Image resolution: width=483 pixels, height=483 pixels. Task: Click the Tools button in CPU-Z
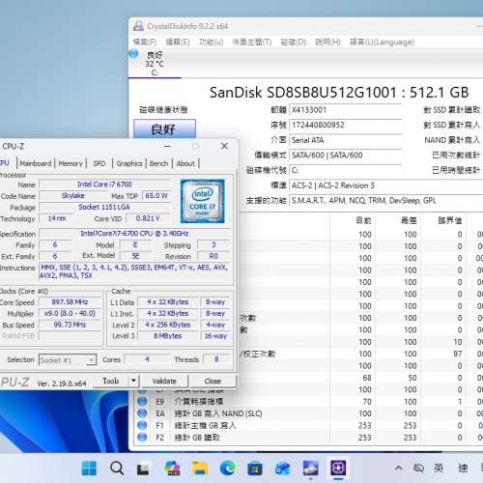coord(111,382)
